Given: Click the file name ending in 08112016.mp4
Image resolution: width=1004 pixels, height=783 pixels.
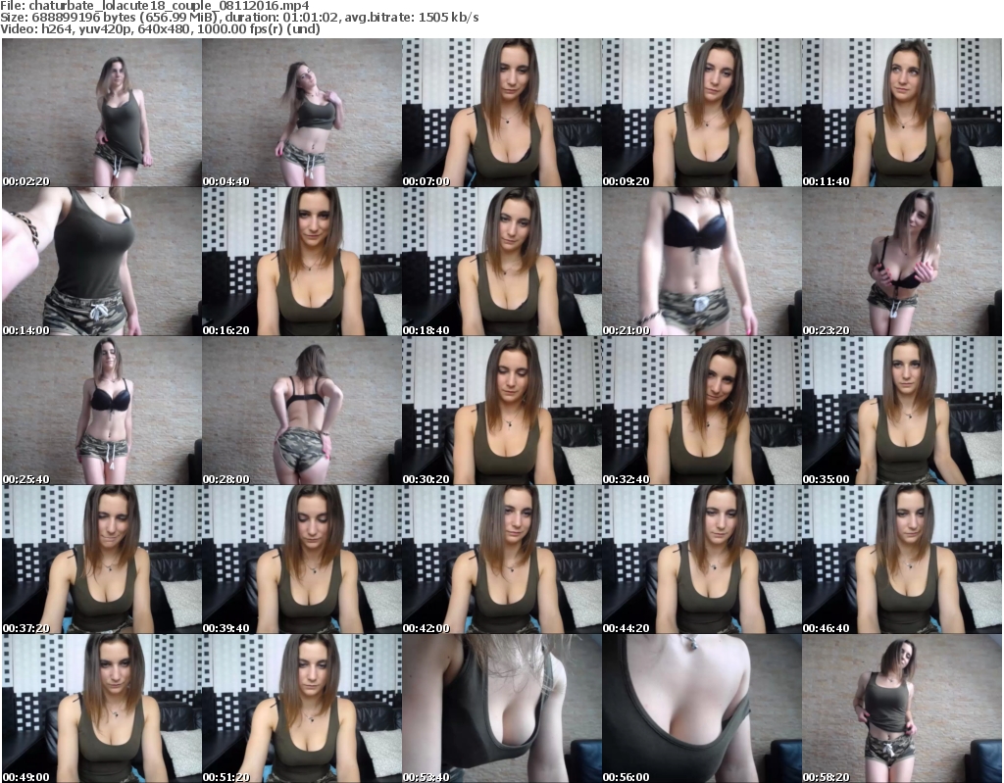Looking at the screenshot, I should pyautogui.click(x=169, y=6).
